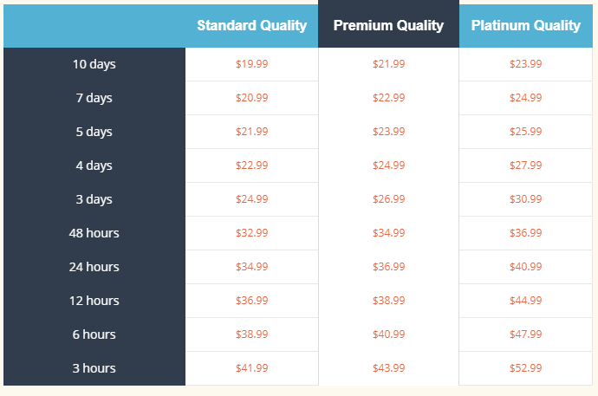598x396 pixels.
Task: Choose the $26.99 Premium 3-day price
Action: coord(388,199)
